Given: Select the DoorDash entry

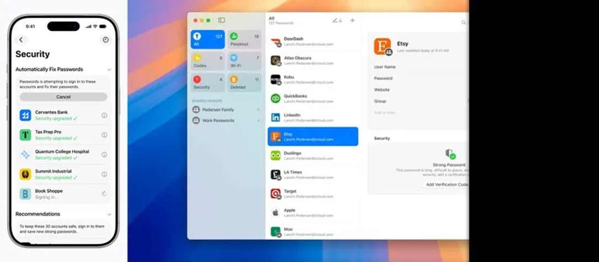Looking at the screenshot, I should point(313,41).
